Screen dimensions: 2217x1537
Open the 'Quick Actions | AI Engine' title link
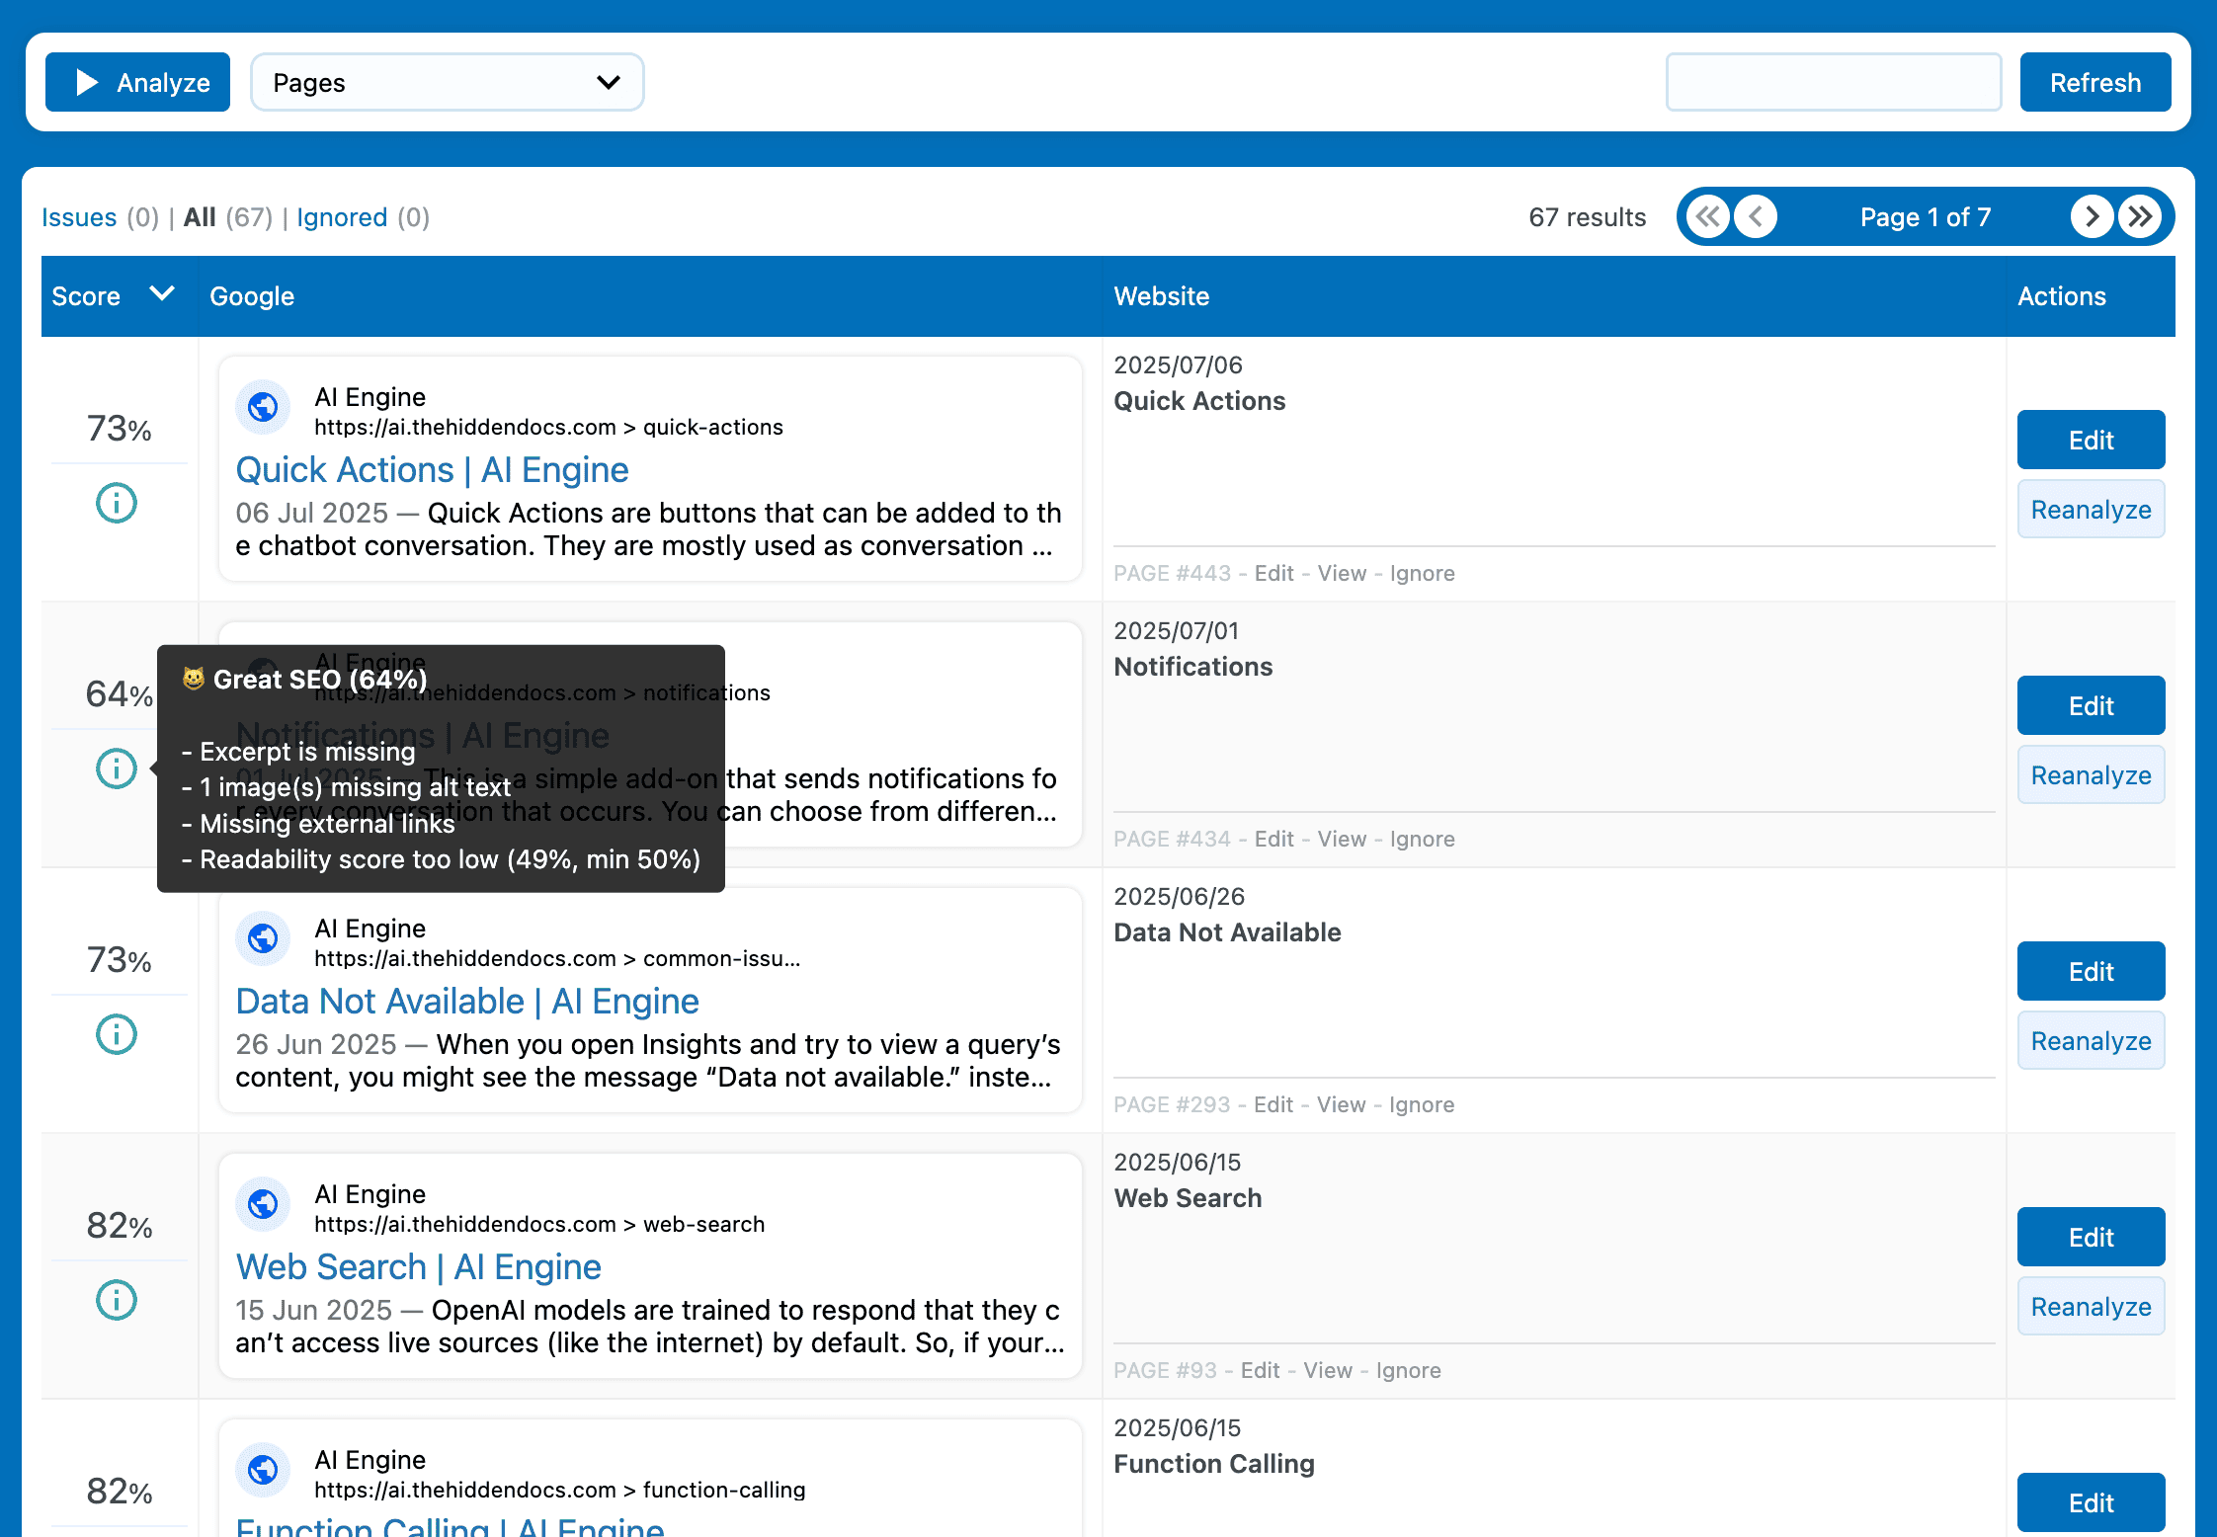432,470
